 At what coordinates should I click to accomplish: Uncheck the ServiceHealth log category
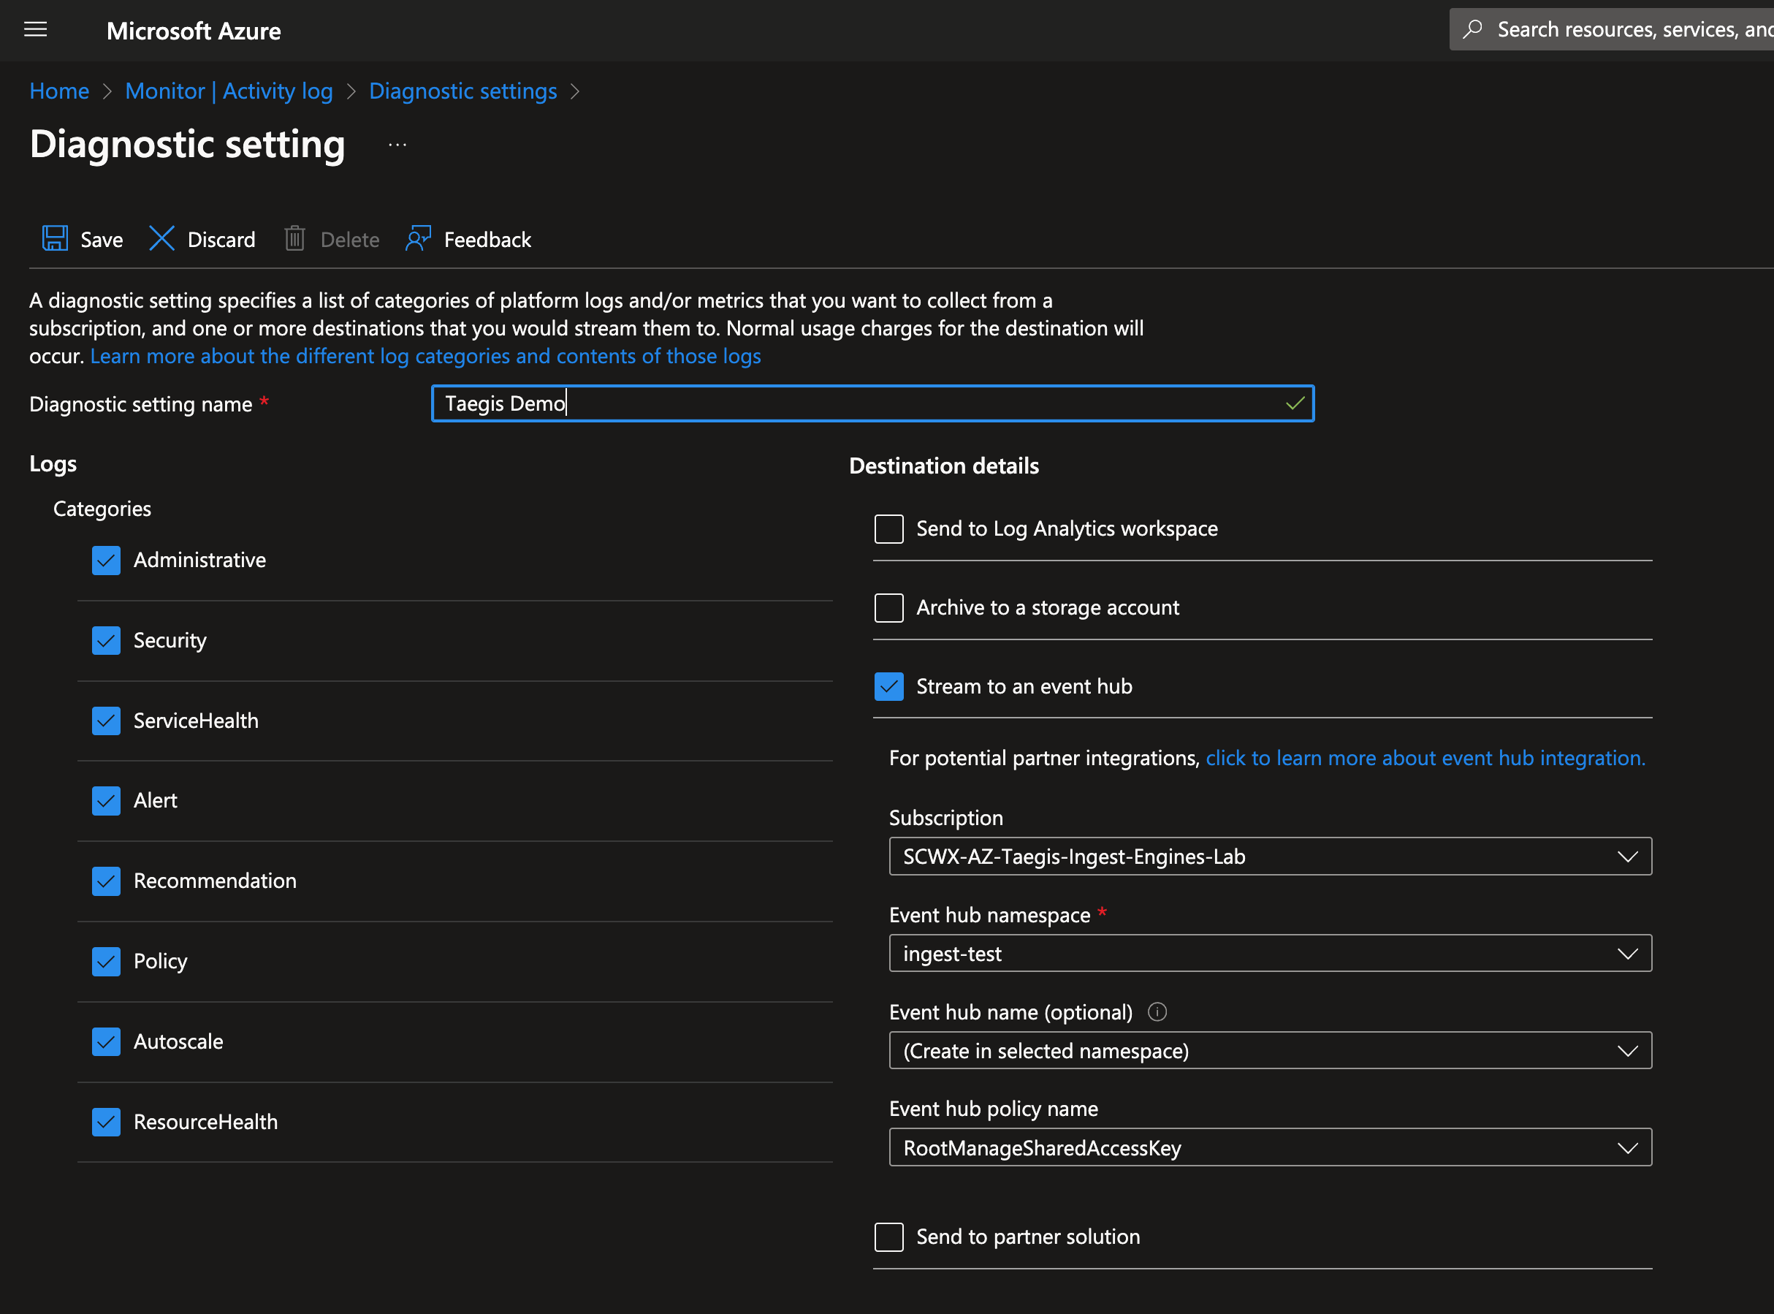(106, 721)
